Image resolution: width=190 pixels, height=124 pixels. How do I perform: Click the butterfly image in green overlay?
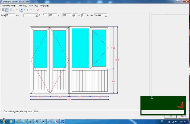pyautogui.click(x=181, y=105)
